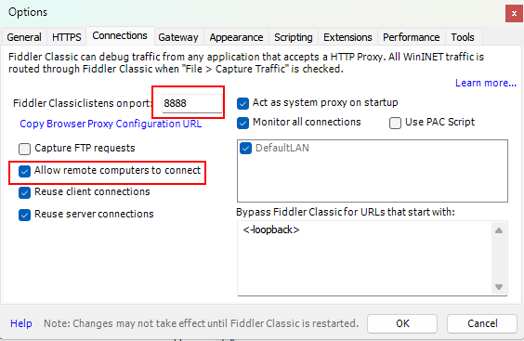Go to the Scripting tab
Image resolution: width=524 pixels, height=341 pixels.
293,37
